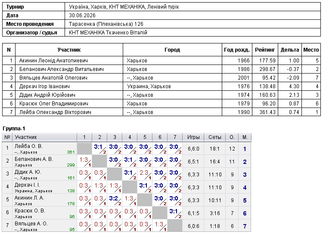Open Красюк vs Вяльцев 3:1 match cell
Viewport: 323px width, 234px height.
(175, 213)
